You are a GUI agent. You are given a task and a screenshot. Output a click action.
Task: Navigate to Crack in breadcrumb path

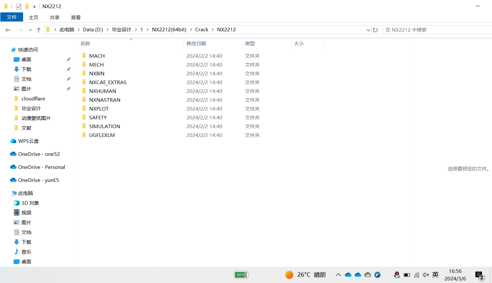coord(201,30)
